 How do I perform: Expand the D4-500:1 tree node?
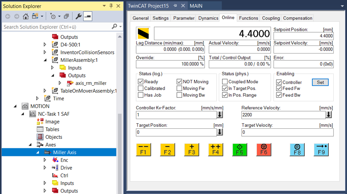click(x=45, y=44)
